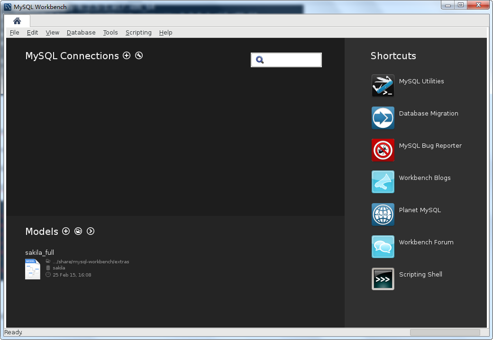This screenshot has width=493, height=340.
Task: Click the Planet MySQL globe icon
Action: tap(383, 215)
